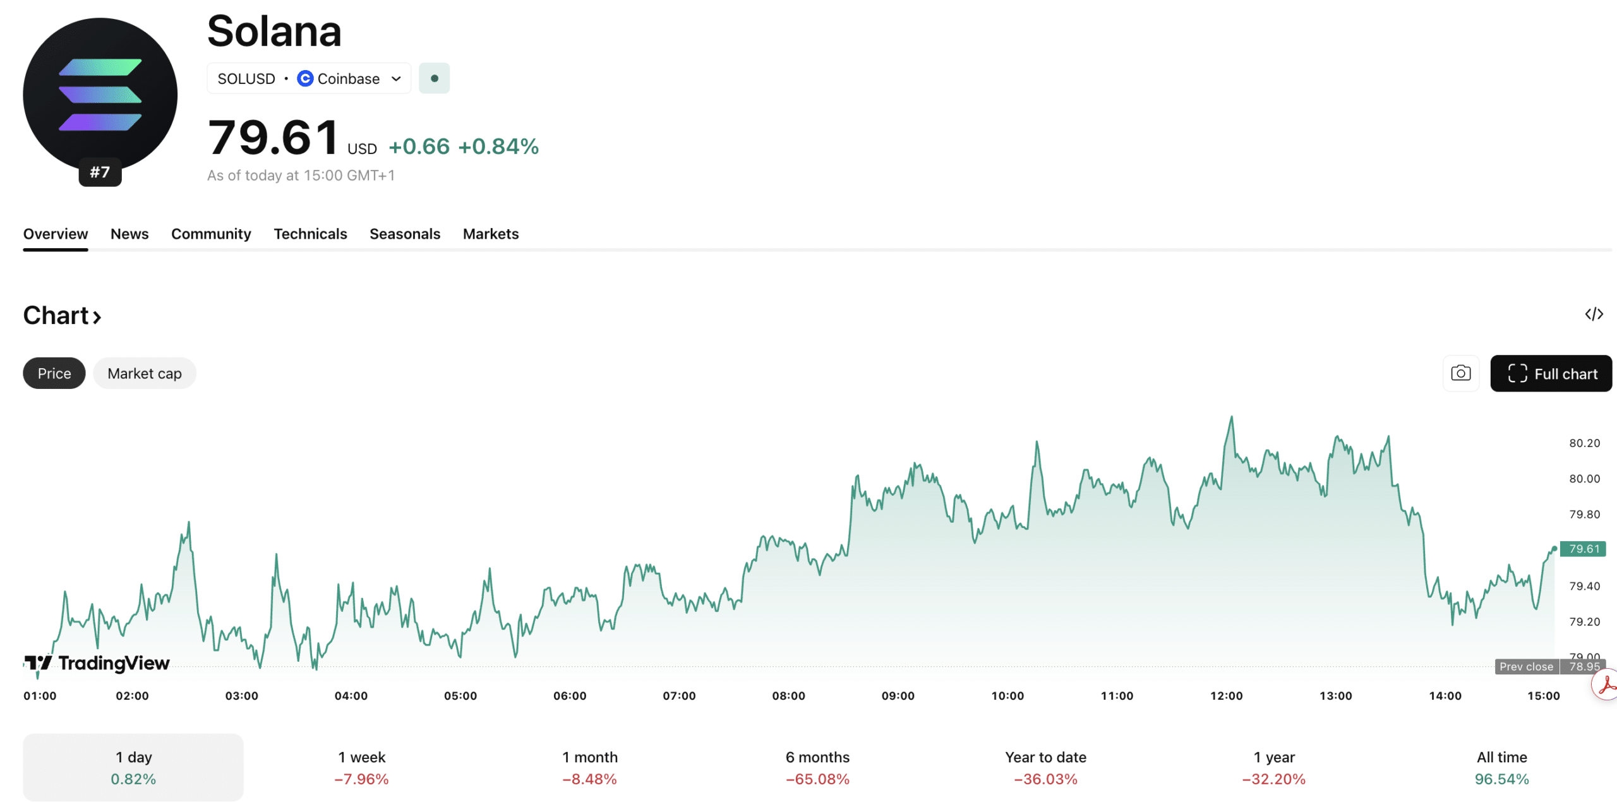Click the Coinbase exchange logo

305,78
